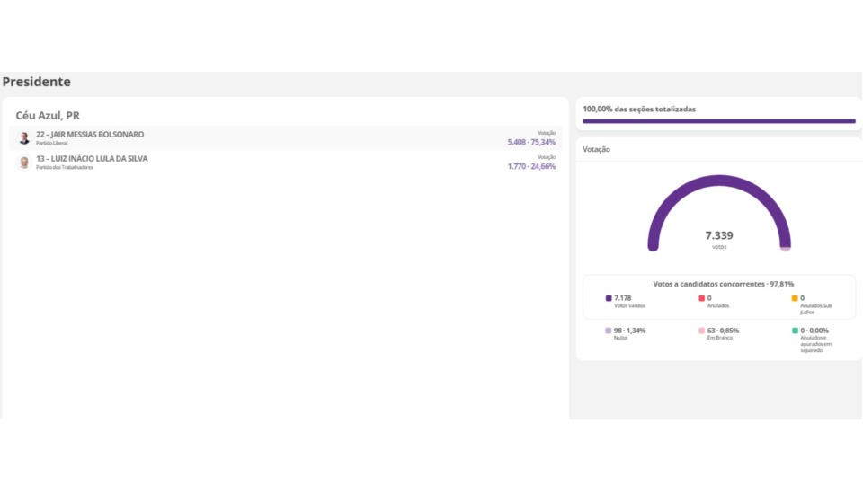
Task: Click the Votação panel header
Action: click(596, 149)
